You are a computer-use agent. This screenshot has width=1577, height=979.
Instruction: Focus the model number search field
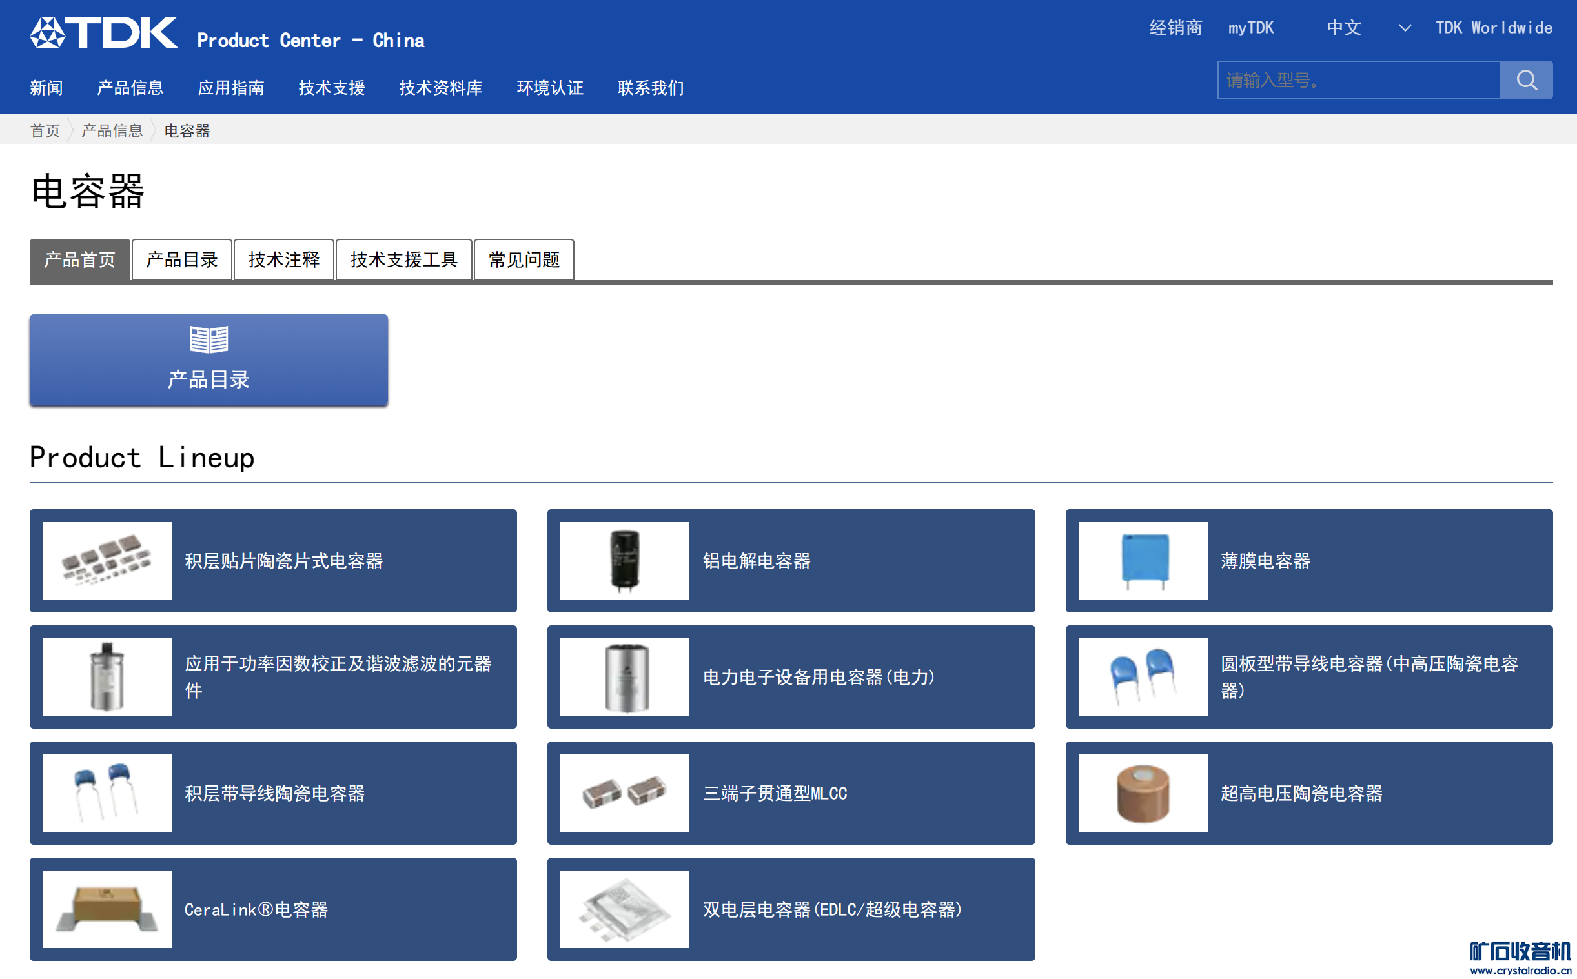[1358, 80]
